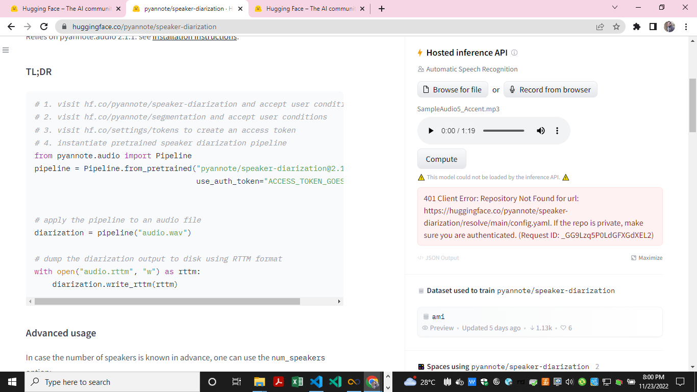Screen dimensions: 697x392
Task: Click the Type here to search box
Action: tap(112, 382)
